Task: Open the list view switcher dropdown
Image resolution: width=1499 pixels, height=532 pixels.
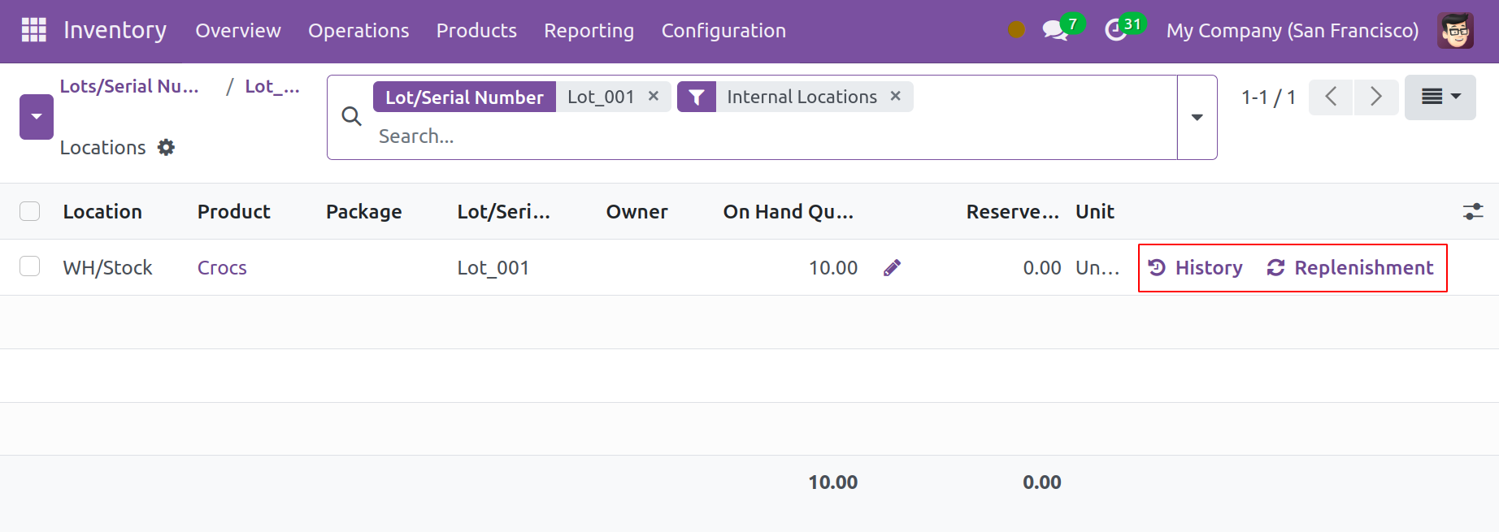Action: (1440, 97)
